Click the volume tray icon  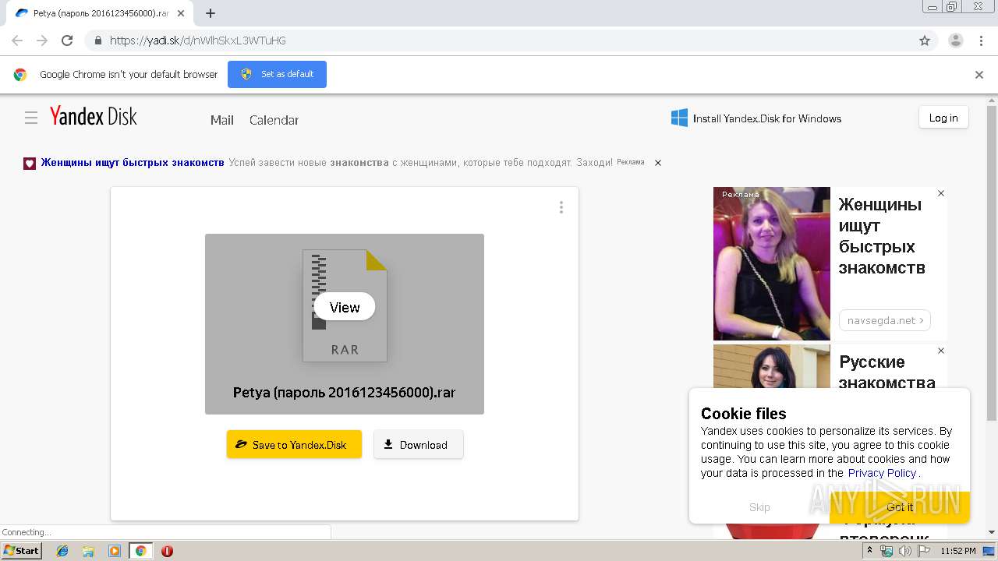point(905,551)
